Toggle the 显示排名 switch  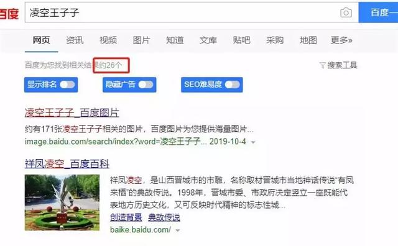(67, 84)
